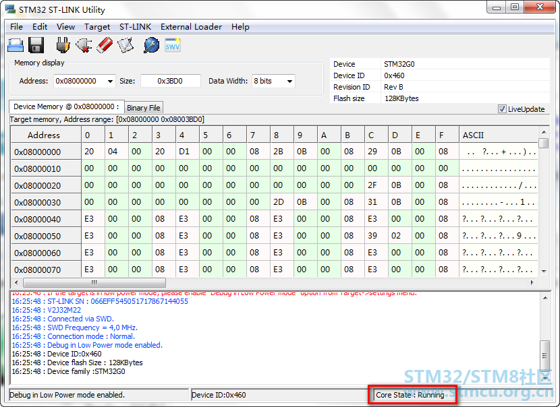The image size is (560, 407).
Task: Open the External Loader menu
Action: click(191, 27)
